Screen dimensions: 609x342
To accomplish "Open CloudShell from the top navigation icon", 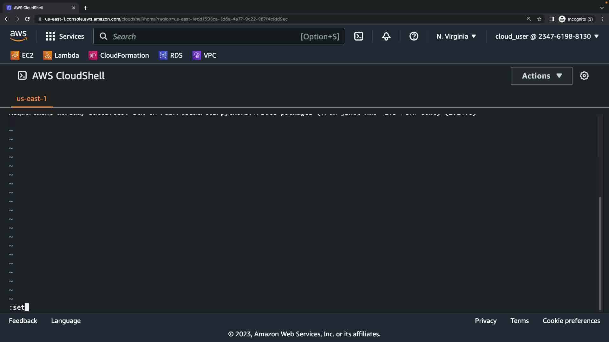I will (x=359, y=36).
